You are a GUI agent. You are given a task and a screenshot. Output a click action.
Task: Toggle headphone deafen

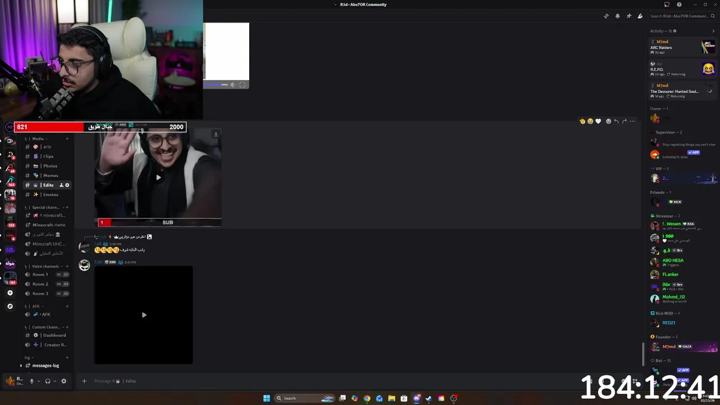pyautogui.click(x=47, y=381)
